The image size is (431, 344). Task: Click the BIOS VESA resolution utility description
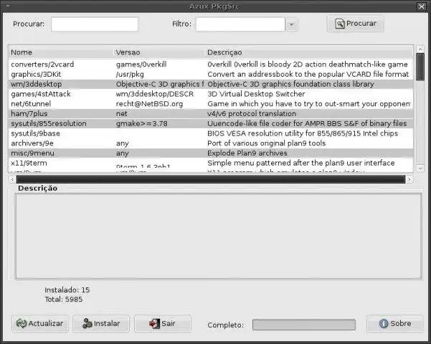click(303, 133)
